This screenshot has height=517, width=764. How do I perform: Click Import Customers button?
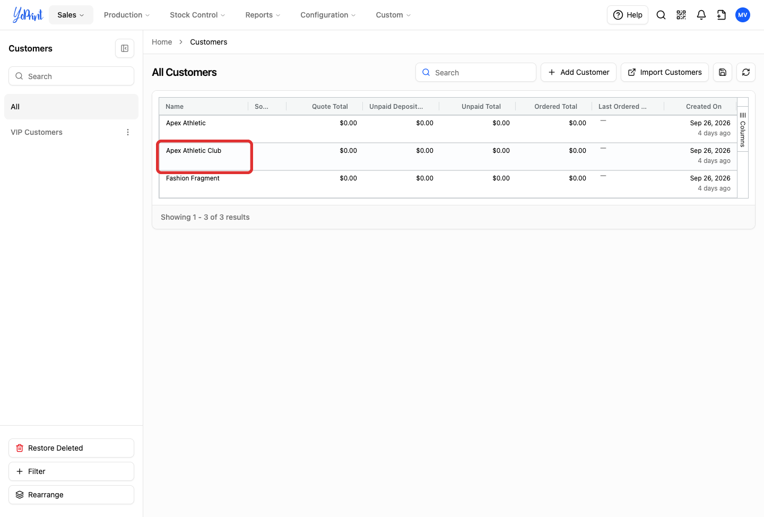tap(665, 72)
